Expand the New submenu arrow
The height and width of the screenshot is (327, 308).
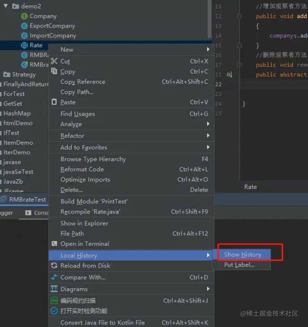point(208,50)
